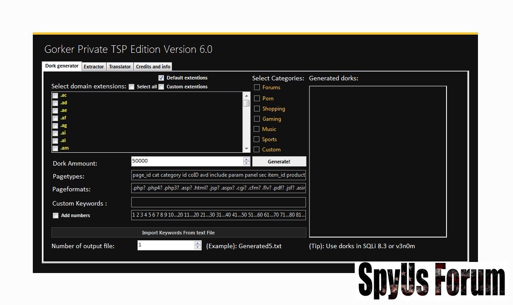Select the .ae domain extension checkbox
This screenshot has height=305, width=513.
55,111
